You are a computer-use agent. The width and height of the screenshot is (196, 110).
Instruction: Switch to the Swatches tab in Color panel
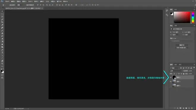176,10
